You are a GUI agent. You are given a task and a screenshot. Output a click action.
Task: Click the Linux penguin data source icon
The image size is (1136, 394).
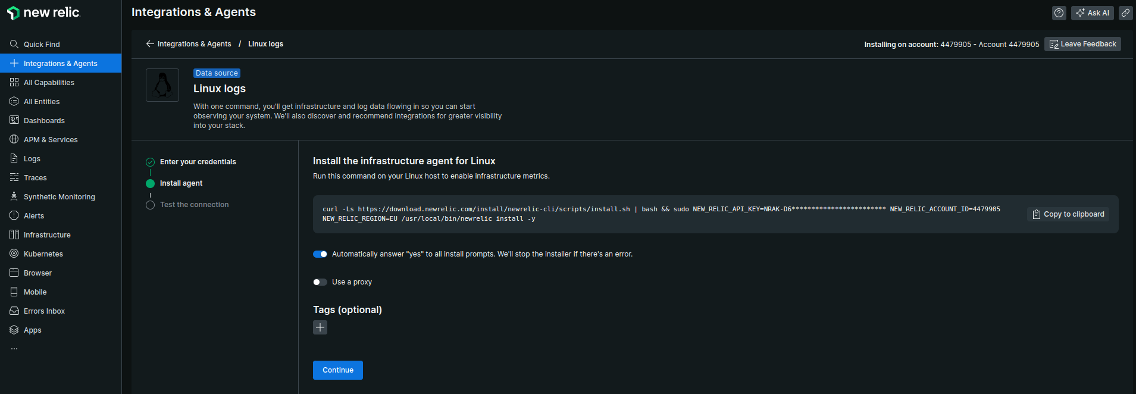pyautogui.click(x=162, y=85)
